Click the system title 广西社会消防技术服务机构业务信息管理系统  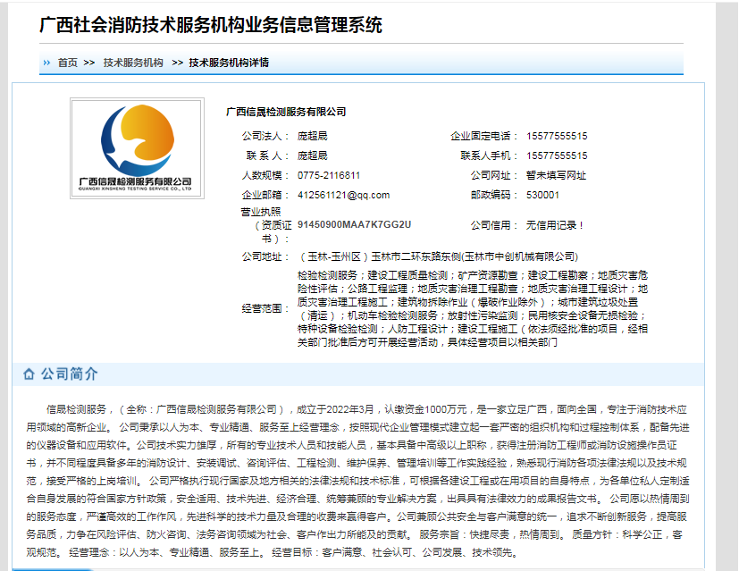click(211, 25)
